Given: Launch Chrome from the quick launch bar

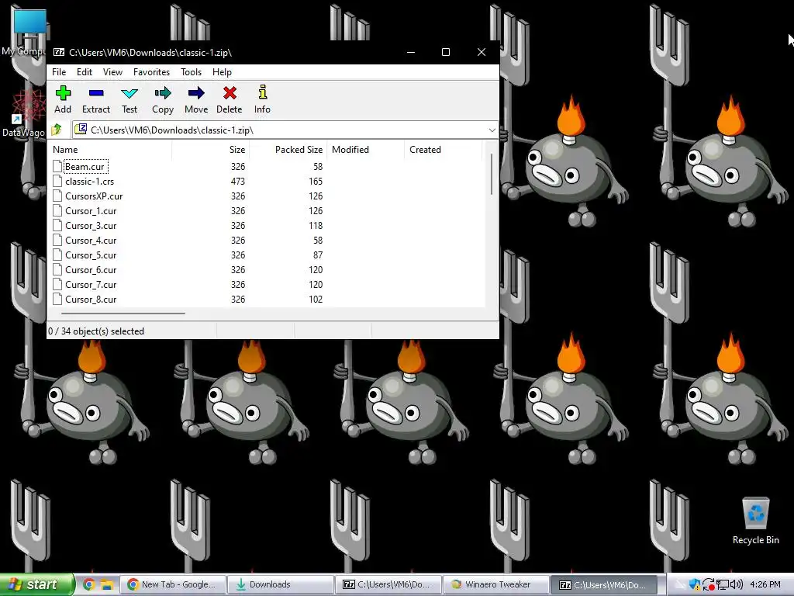Looking at the screenshot, I should pyautogui.click(x=88, y=584).
